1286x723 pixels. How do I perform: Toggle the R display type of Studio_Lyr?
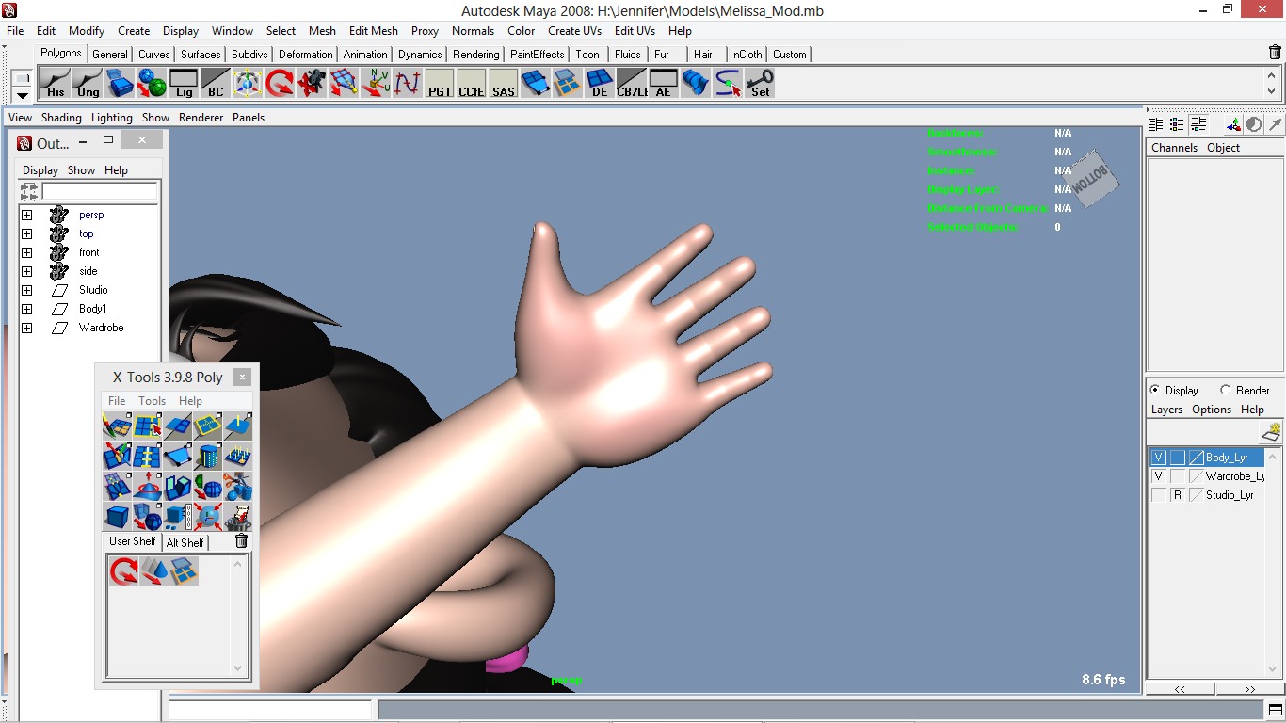(x=1177, y=495)
